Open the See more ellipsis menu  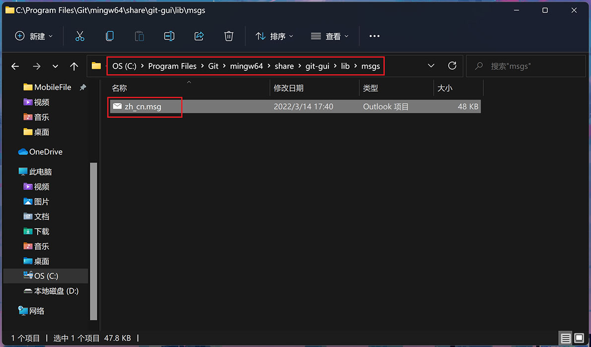pyautogui.click(x=374, y=36)
